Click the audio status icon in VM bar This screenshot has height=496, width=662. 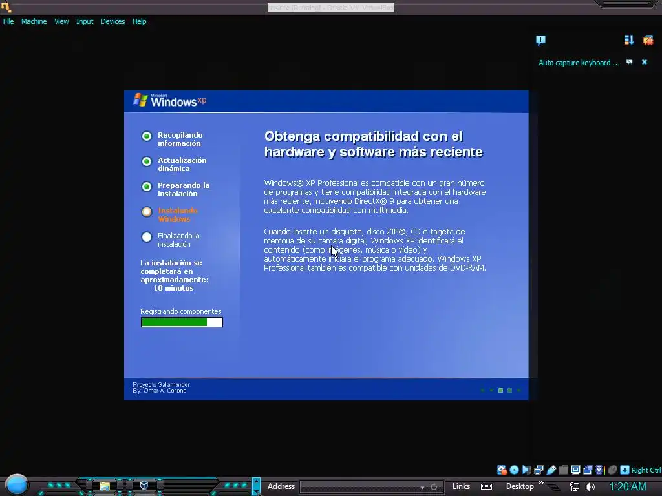tap(526, 470)
